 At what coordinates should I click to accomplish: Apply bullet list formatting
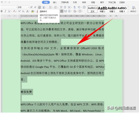click(x=50, y=7)
